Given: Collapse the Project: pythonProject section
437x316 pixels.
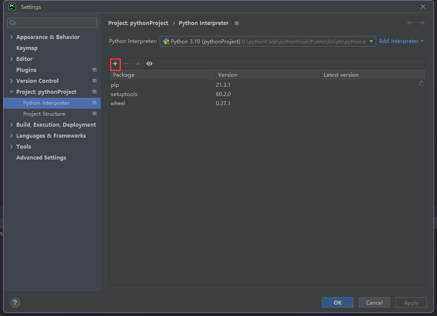Looking at the screenshot, I should point(11,92).
